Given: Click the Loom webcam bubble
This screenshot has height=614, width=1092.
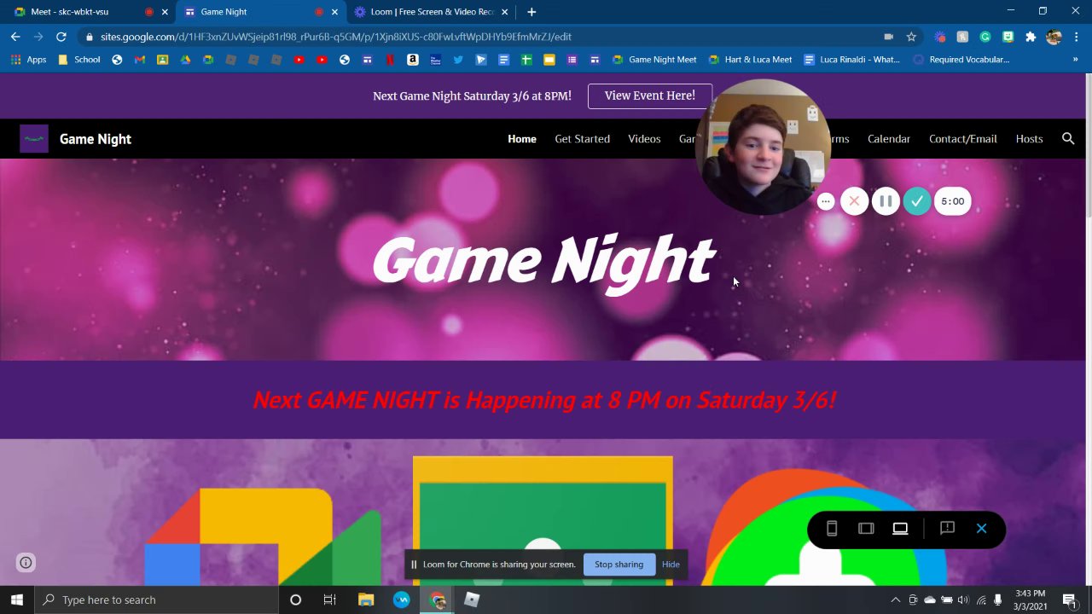Looking at the screenshot, I should click(762, 147).
